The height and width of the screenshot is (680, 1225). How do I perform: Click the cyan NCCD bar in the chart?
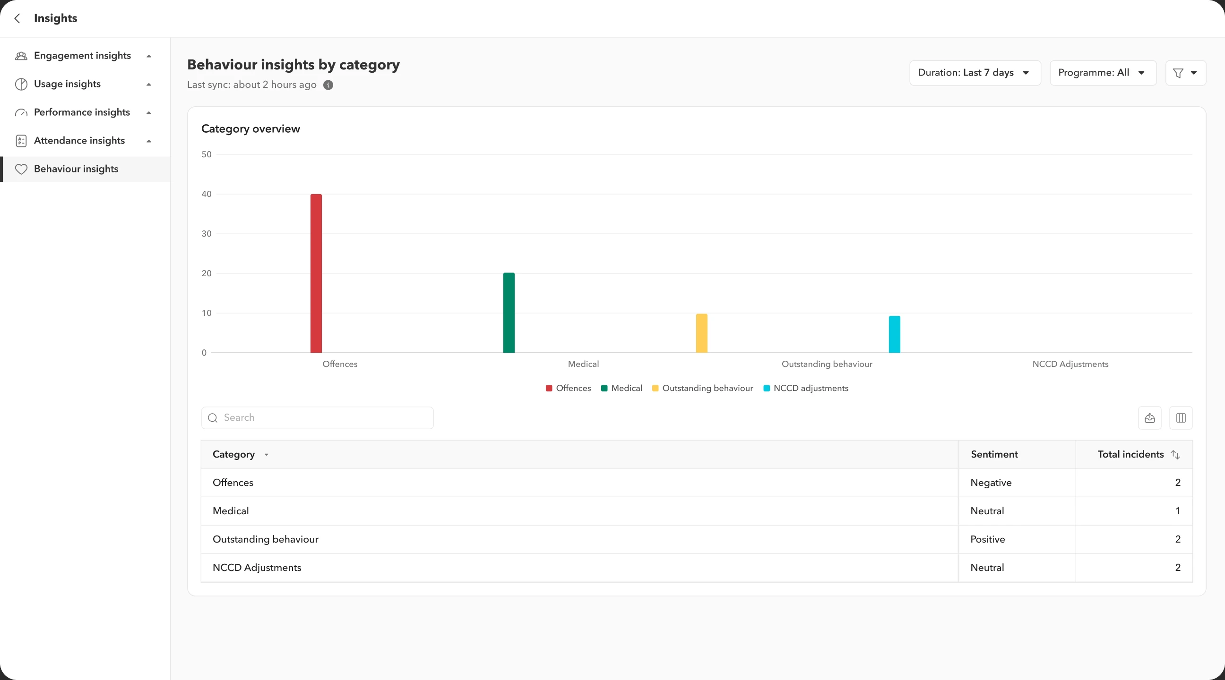coord(895,334)
